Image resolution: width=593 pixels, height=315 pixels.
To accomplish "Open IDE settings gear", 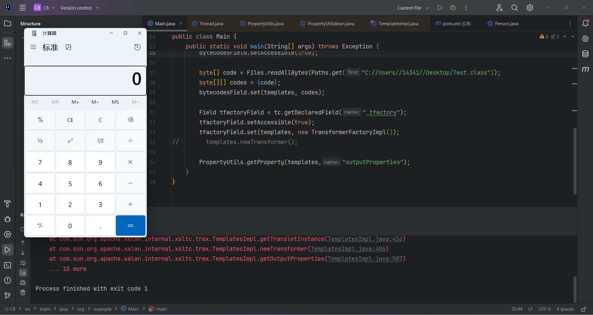I will point(530,8).
